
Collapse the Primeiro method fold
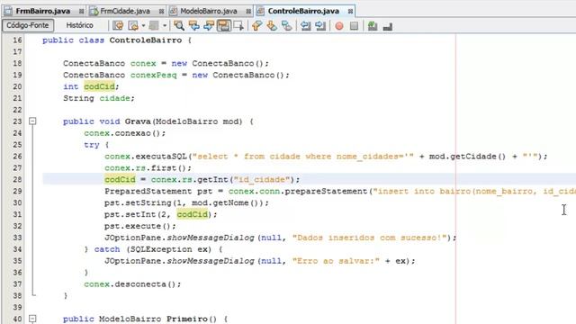coord(32,319)
